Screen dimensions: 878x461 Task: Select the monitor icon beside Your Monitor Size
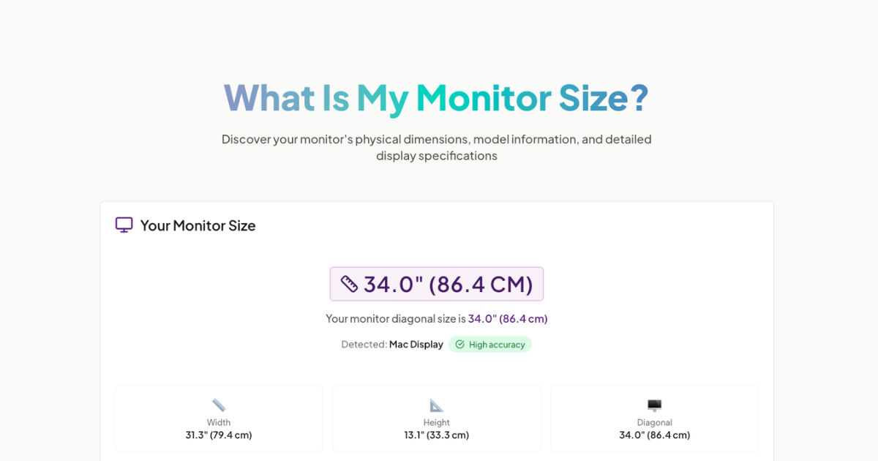123,225
